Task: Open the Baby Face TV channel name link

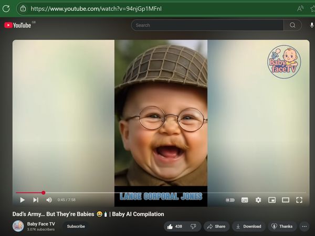Action: 41,224
